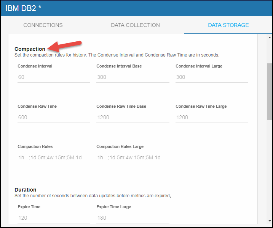
Task: Click the IBM DB2 title bar text
Action: tap(23, 8)
